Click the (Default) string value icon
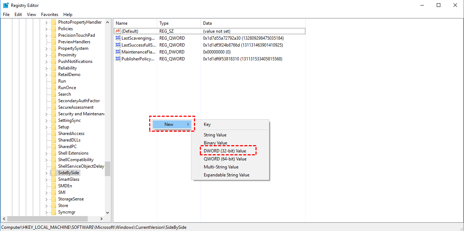 (x=118, y=31)
